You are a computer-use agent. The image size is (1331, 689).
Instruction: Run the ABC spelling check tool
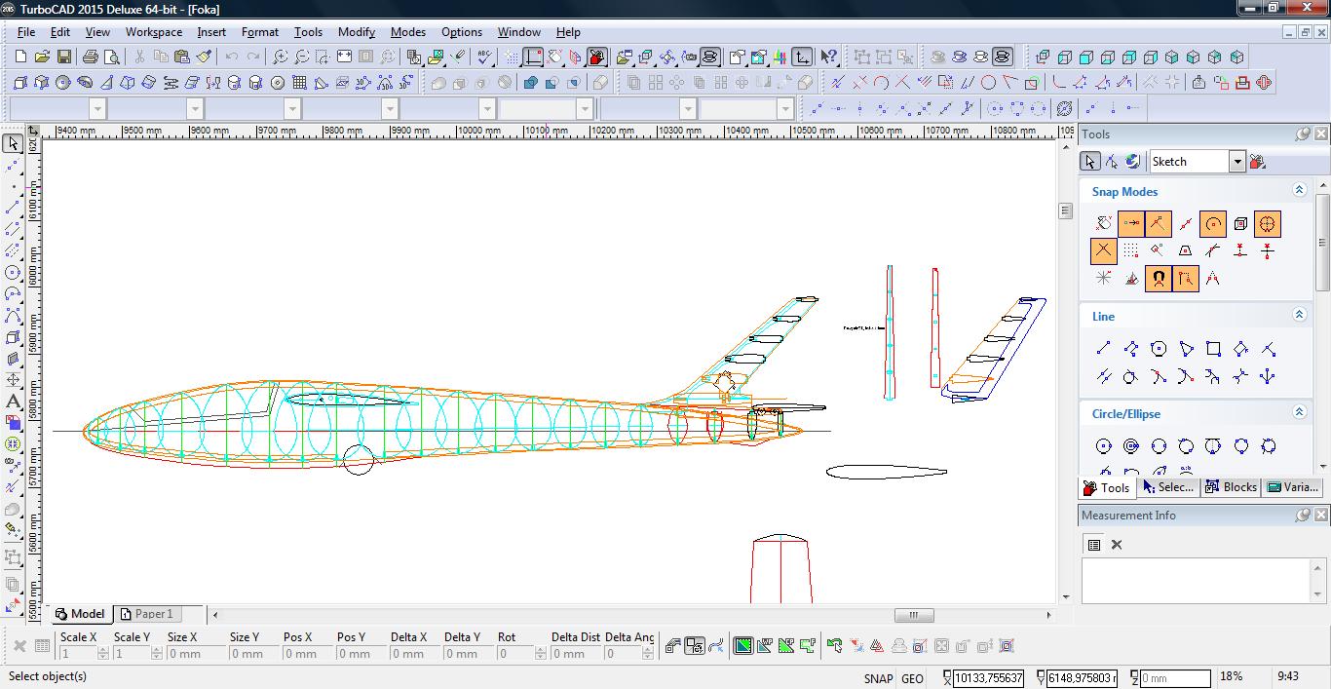pos(484,57)
